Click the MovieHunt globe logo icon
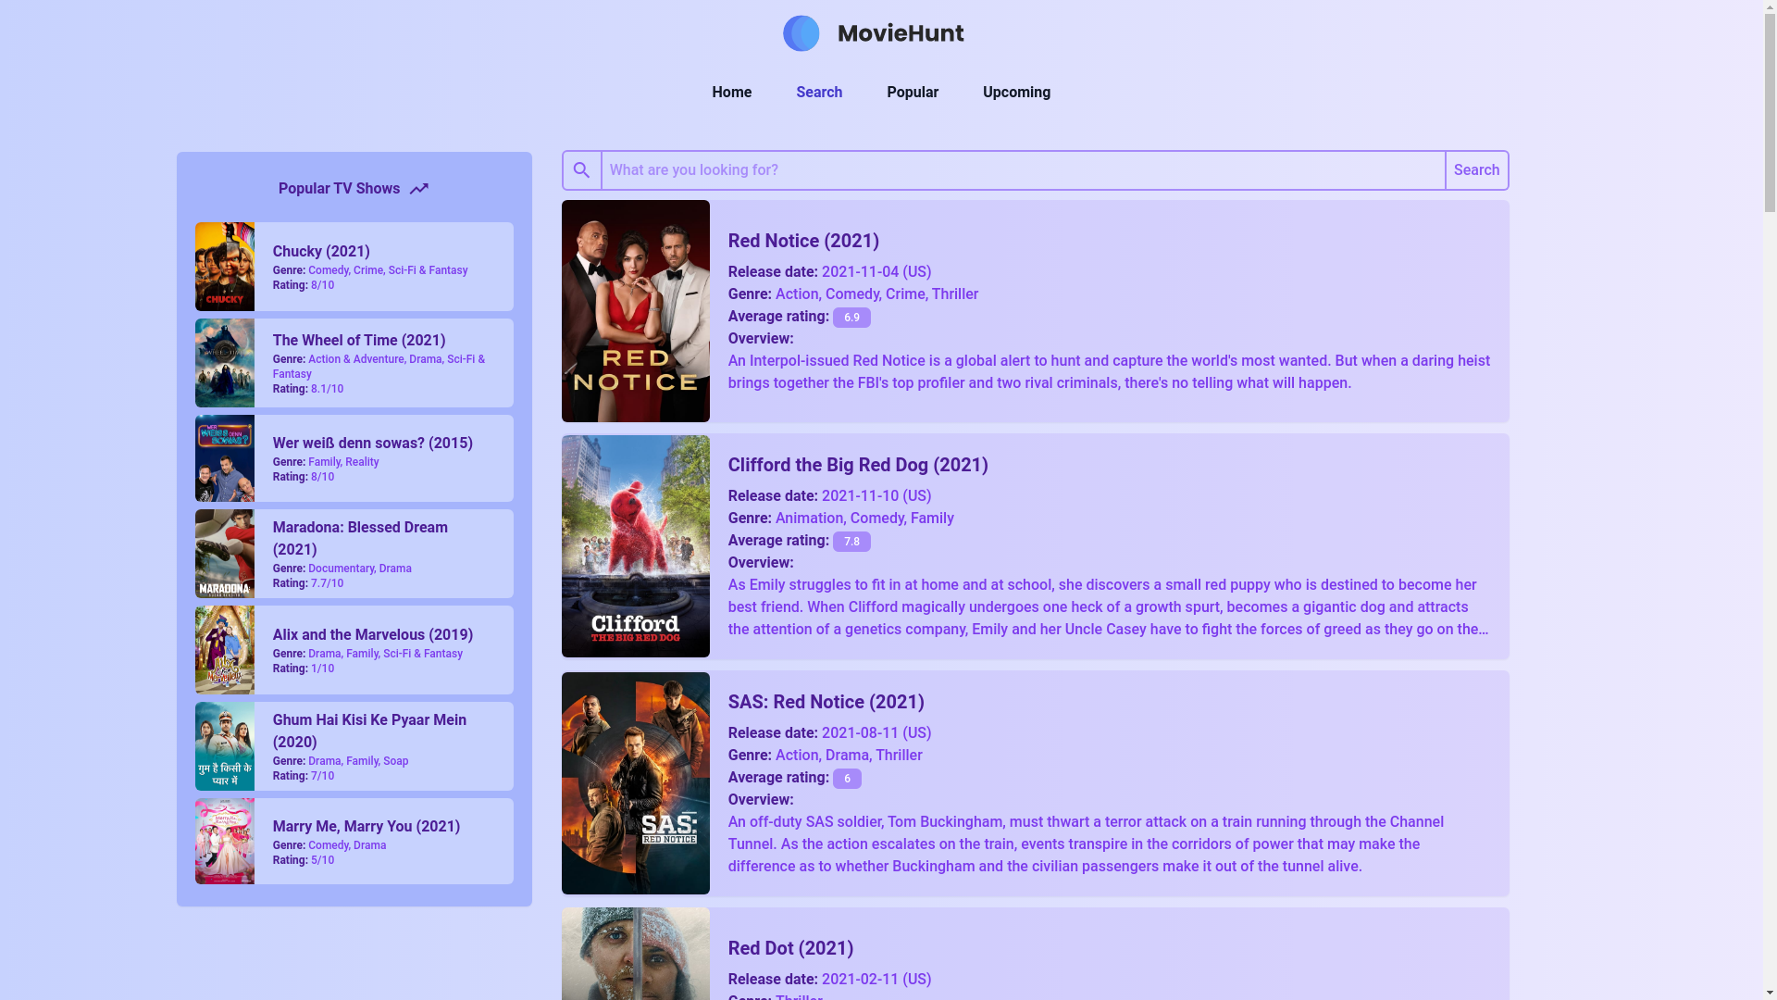 click(x=802, y=33)
